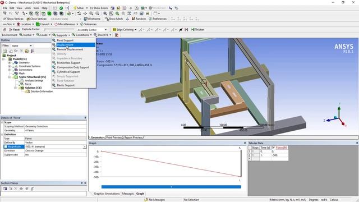
Task: Click the sort arrows icon in Outline toolbar
Action: pos(32,51)
